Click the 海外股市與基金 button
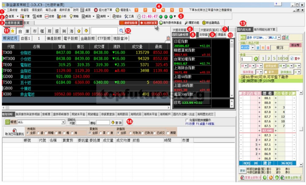Screen dimensions: 306x185 click(x=171, y=23)
